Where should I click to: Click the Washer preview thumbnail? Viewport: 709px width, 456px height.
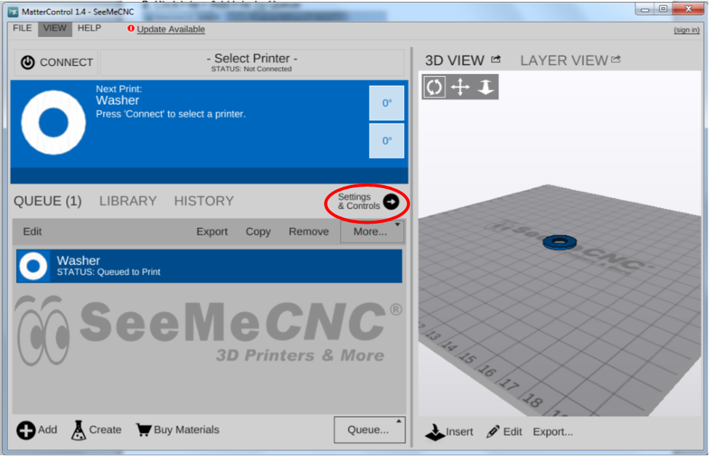point(53,123)
